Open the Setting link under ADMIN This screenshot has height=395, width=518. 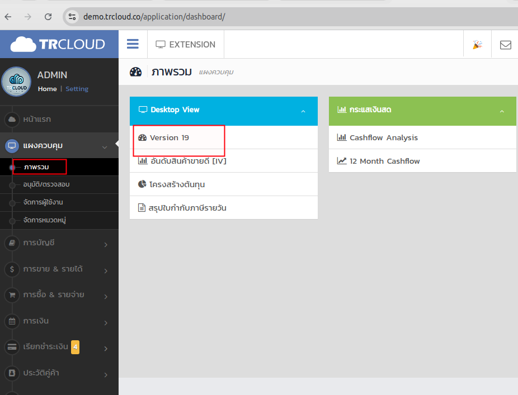[x=77, y=89]
